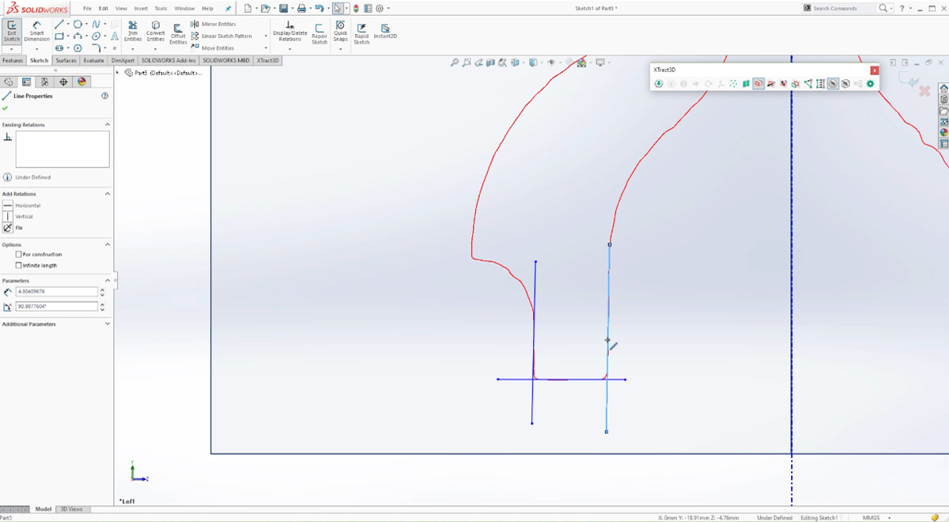Select the Smart Dimension tool

click(36, 31)
